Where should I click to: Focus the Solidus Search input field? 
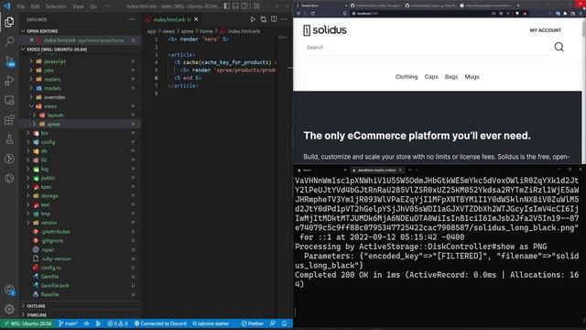pos(426,48)
